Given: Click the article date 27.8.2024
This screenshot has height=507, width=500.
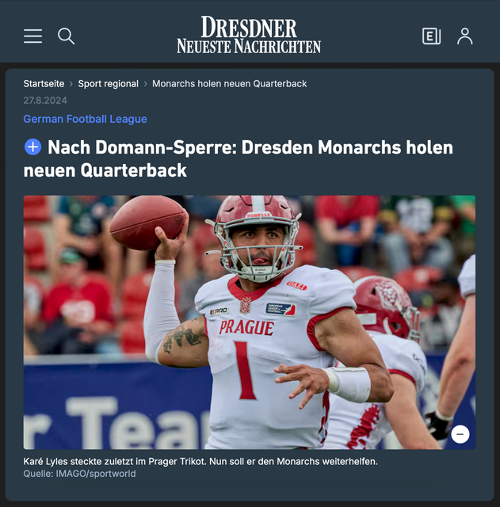Looking at the screenshot, I should pyautogui.click(x=45, y=101).
